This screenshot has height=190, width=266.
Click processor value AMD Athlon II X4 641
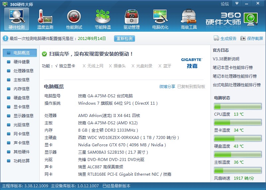[x=109, y=116]
